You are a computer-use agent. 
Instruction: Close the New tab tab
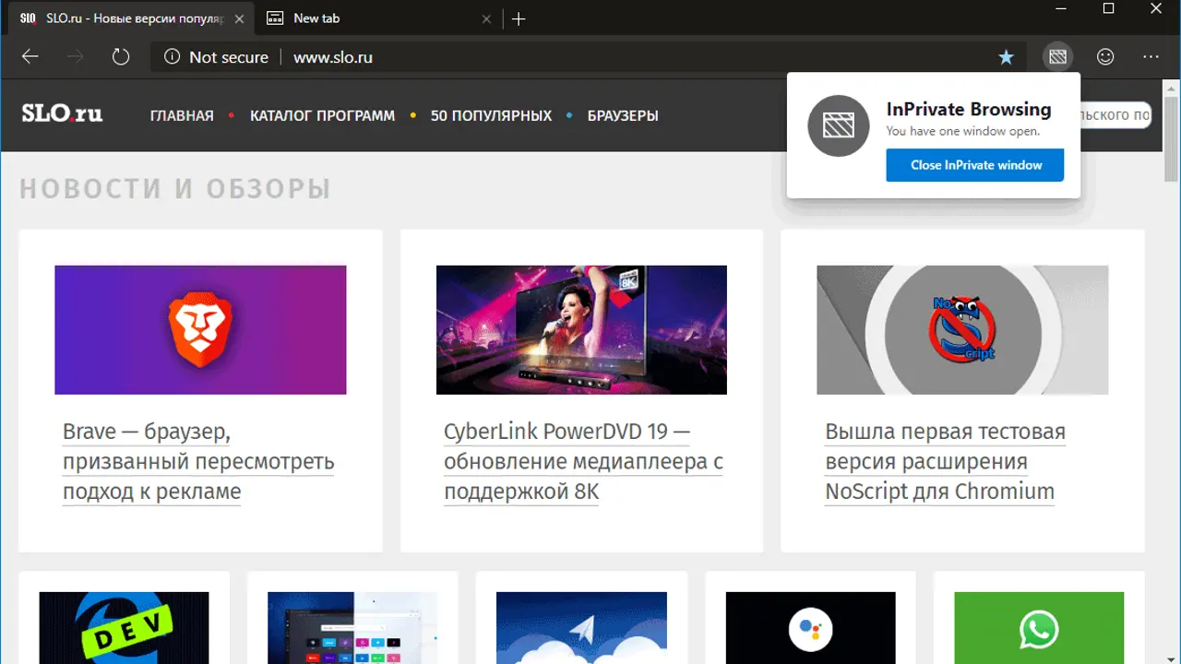coord(487,18)
